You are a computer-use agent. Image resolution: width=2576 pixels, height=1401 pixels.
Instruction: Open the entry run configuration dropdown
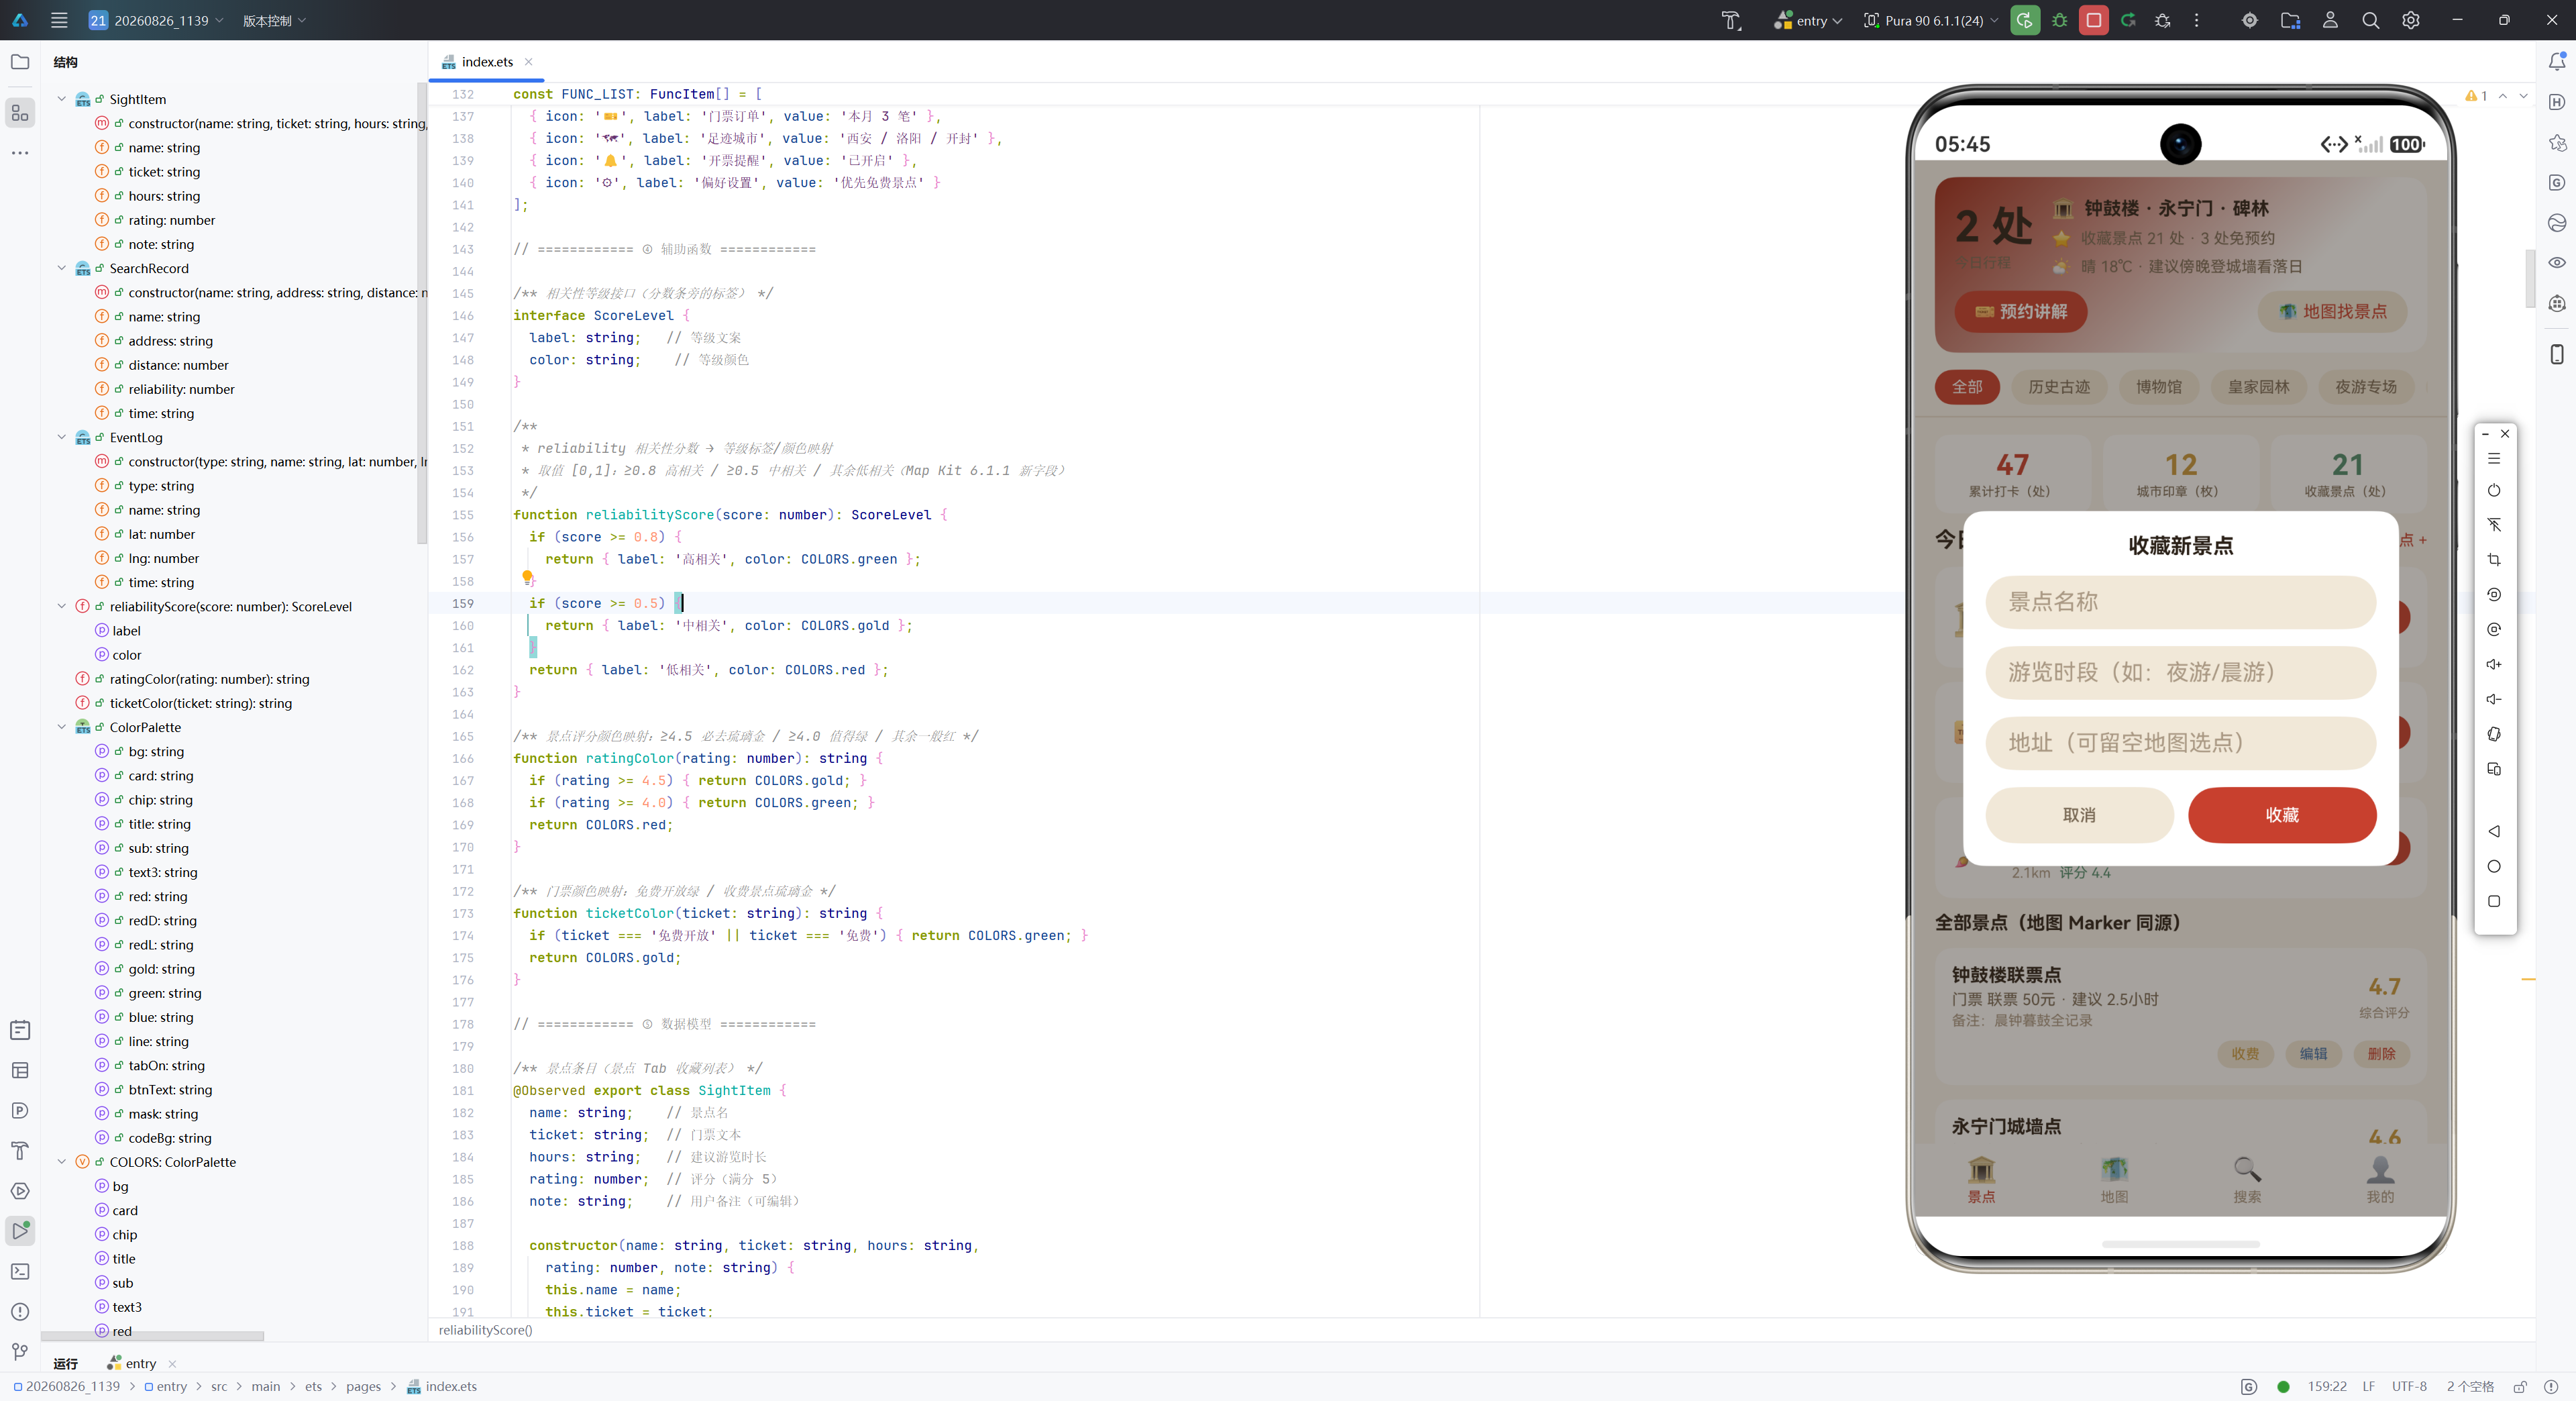[1808, 20]
